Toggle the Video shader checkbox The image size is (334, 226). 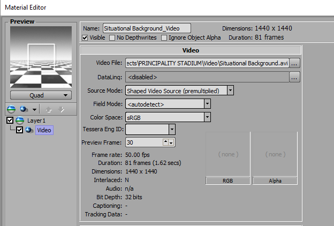(x=19, y=130)
